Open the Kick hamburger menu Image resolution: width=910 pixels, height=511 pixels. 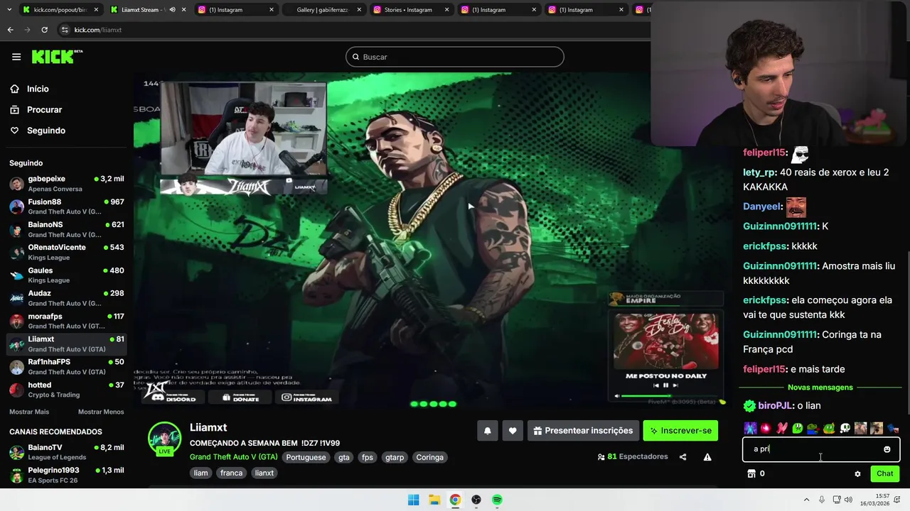[16, 57]
